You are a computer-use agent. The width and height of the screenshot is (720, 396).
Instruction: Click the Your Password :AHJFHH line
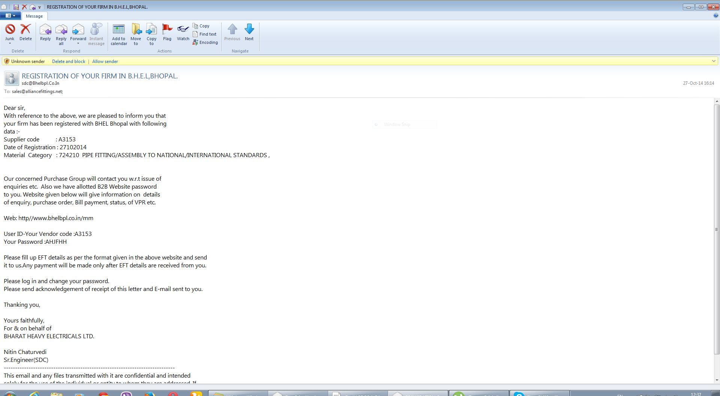click(x=35, y=242)
